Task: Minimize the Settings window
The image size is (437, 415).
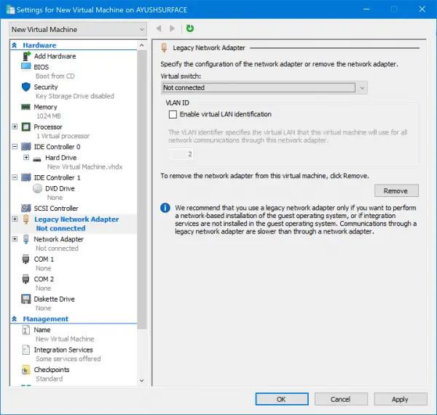Action: coord(366,9)
